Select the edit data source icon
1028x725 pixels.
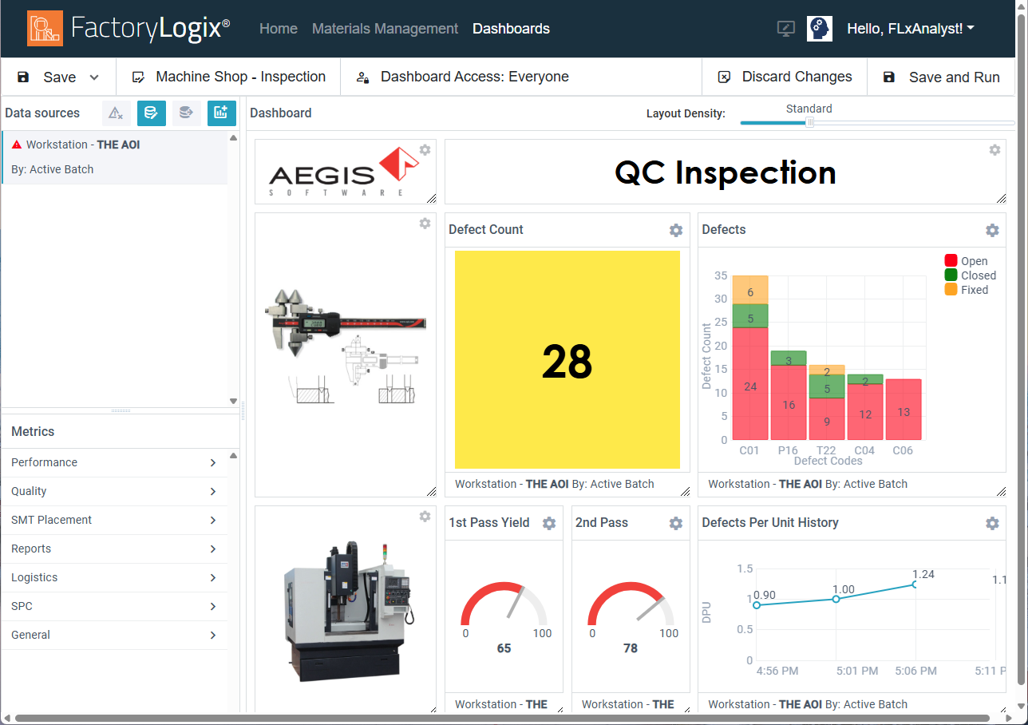pos(152,113)
